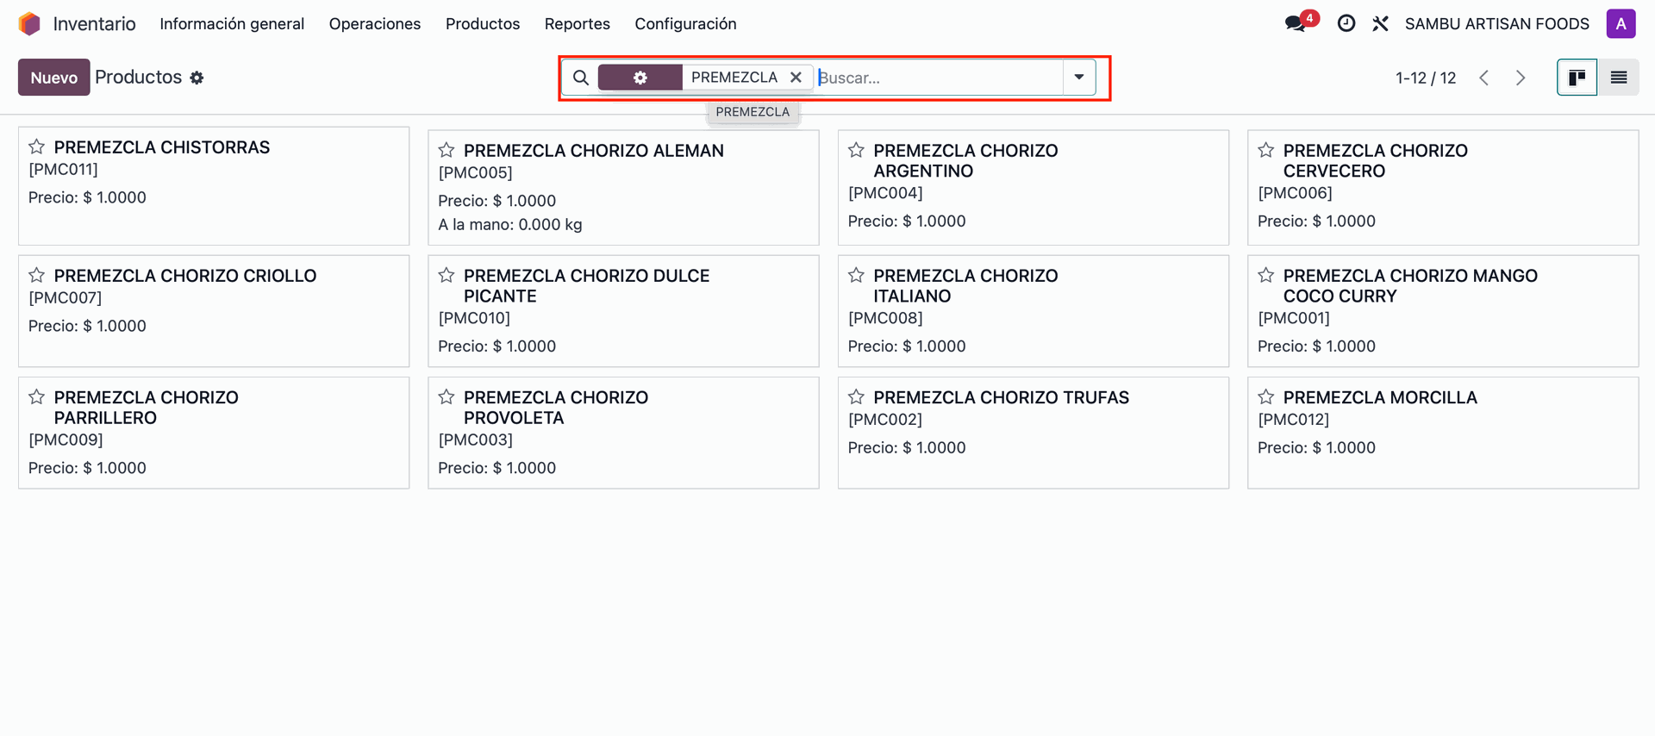Click into the Buscar search field
This screenshot has width=1655, height=736.
tap(938, 78)
